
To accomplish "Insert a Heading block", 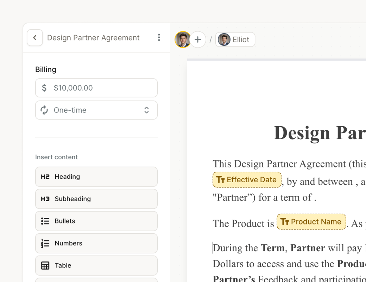I will coord(96,177).
